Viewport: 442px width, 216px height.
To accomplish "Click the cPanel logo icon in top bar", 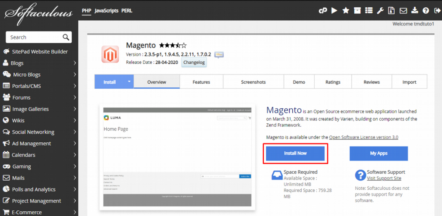I will click(x=323, y=11).
